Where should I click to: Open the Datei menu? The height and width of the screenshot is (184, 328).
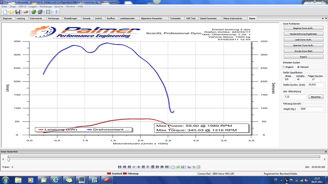point(4,7)
